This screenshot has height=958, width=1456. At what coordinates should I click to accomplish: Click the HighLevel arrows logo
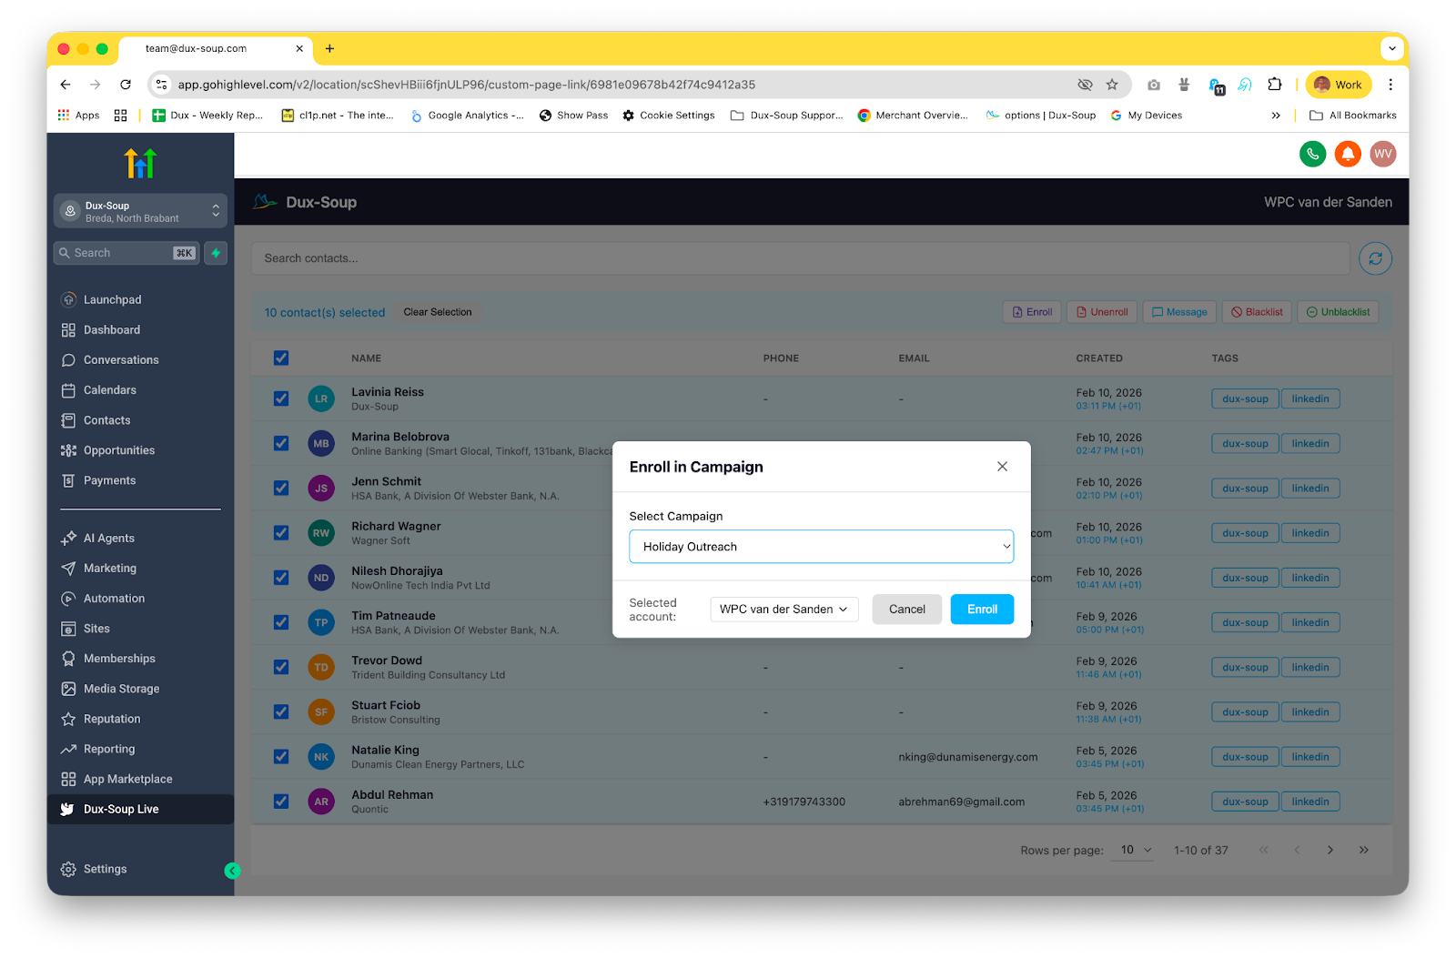coord(140,163)
